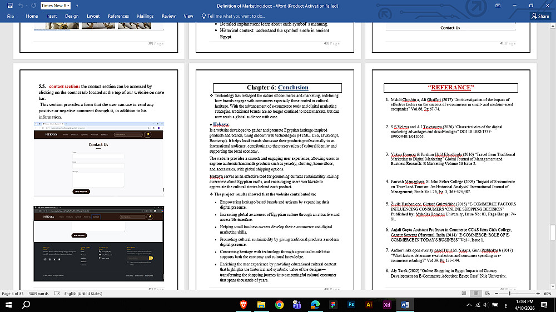
Task: Click the "REFERANCE" heading text
Action: coord(451,88)
